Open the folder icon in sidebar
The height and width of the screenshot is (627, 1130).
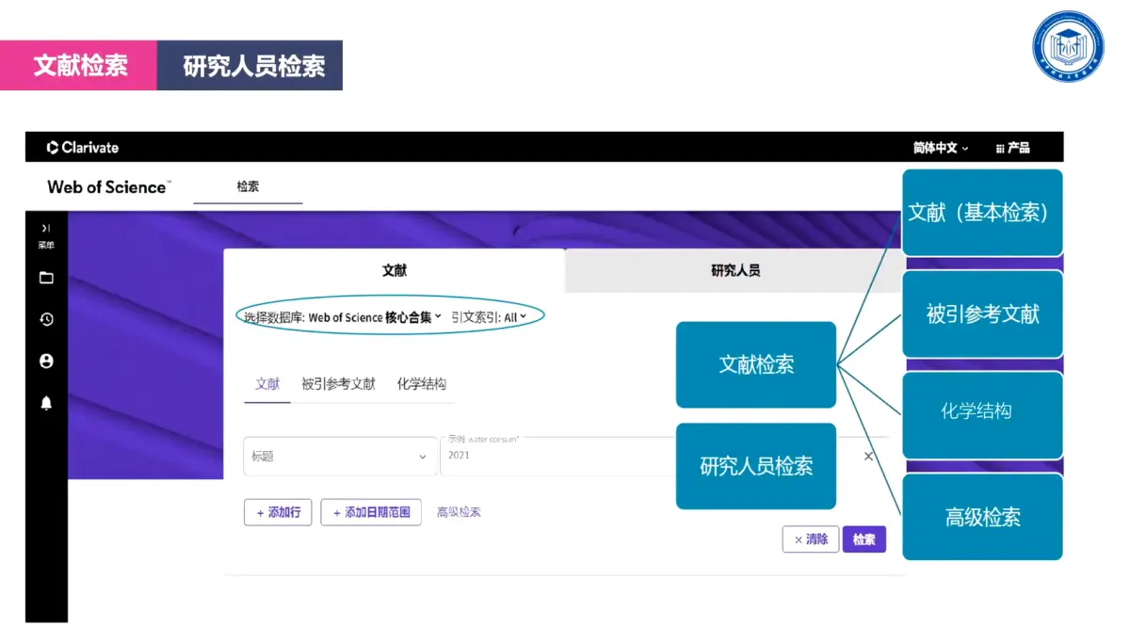(x=46, y=278)
